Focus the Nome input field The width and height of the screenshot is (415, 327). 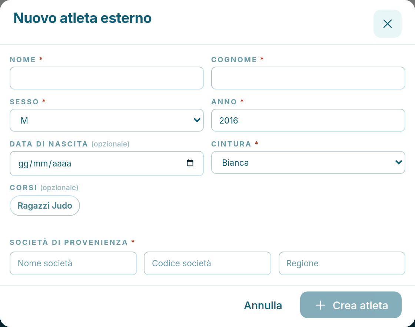(107, 78)
